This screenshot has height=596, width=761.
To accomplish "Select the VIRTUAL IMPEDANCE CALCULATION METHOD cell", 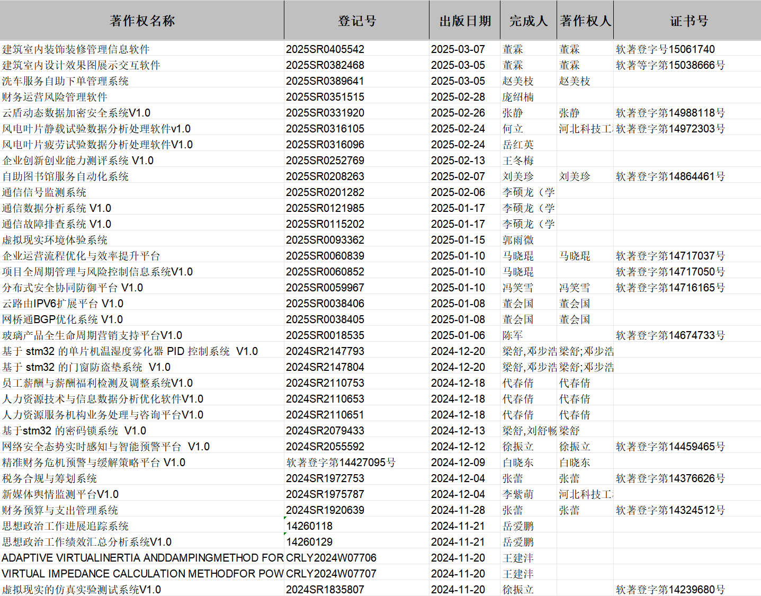I will tap(142, 574).
